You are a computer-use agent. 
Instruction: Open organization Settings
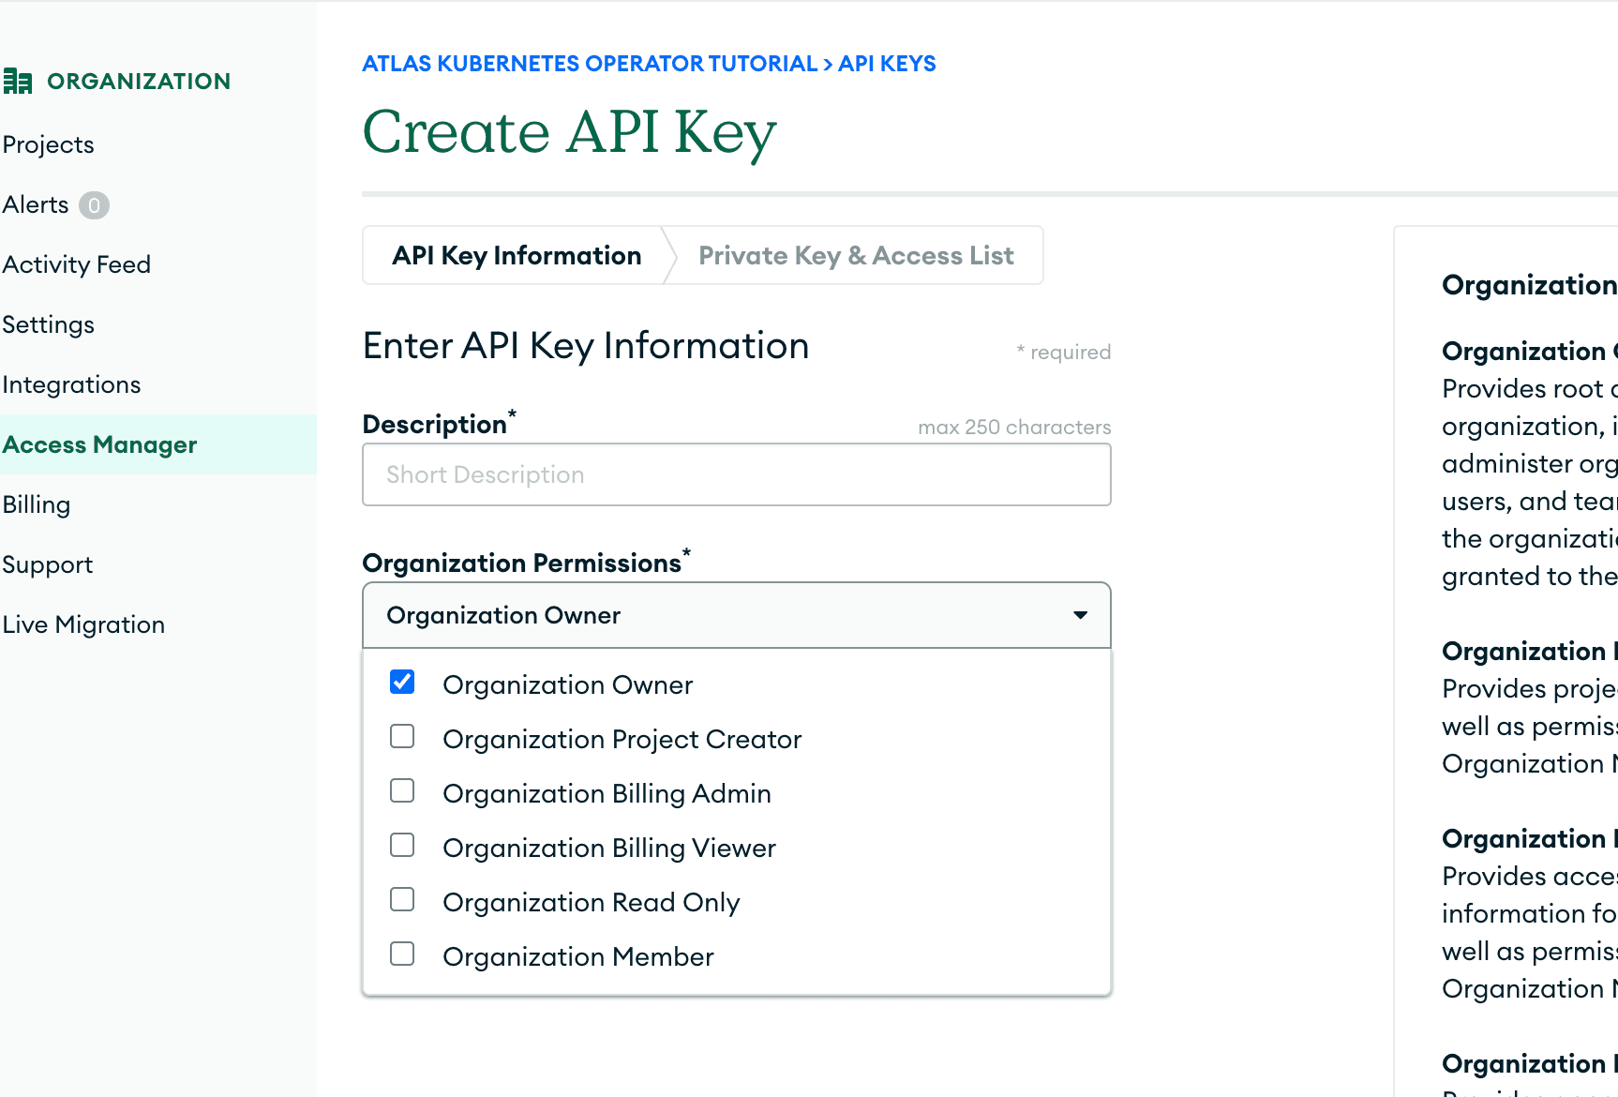[x=49, y=323]
